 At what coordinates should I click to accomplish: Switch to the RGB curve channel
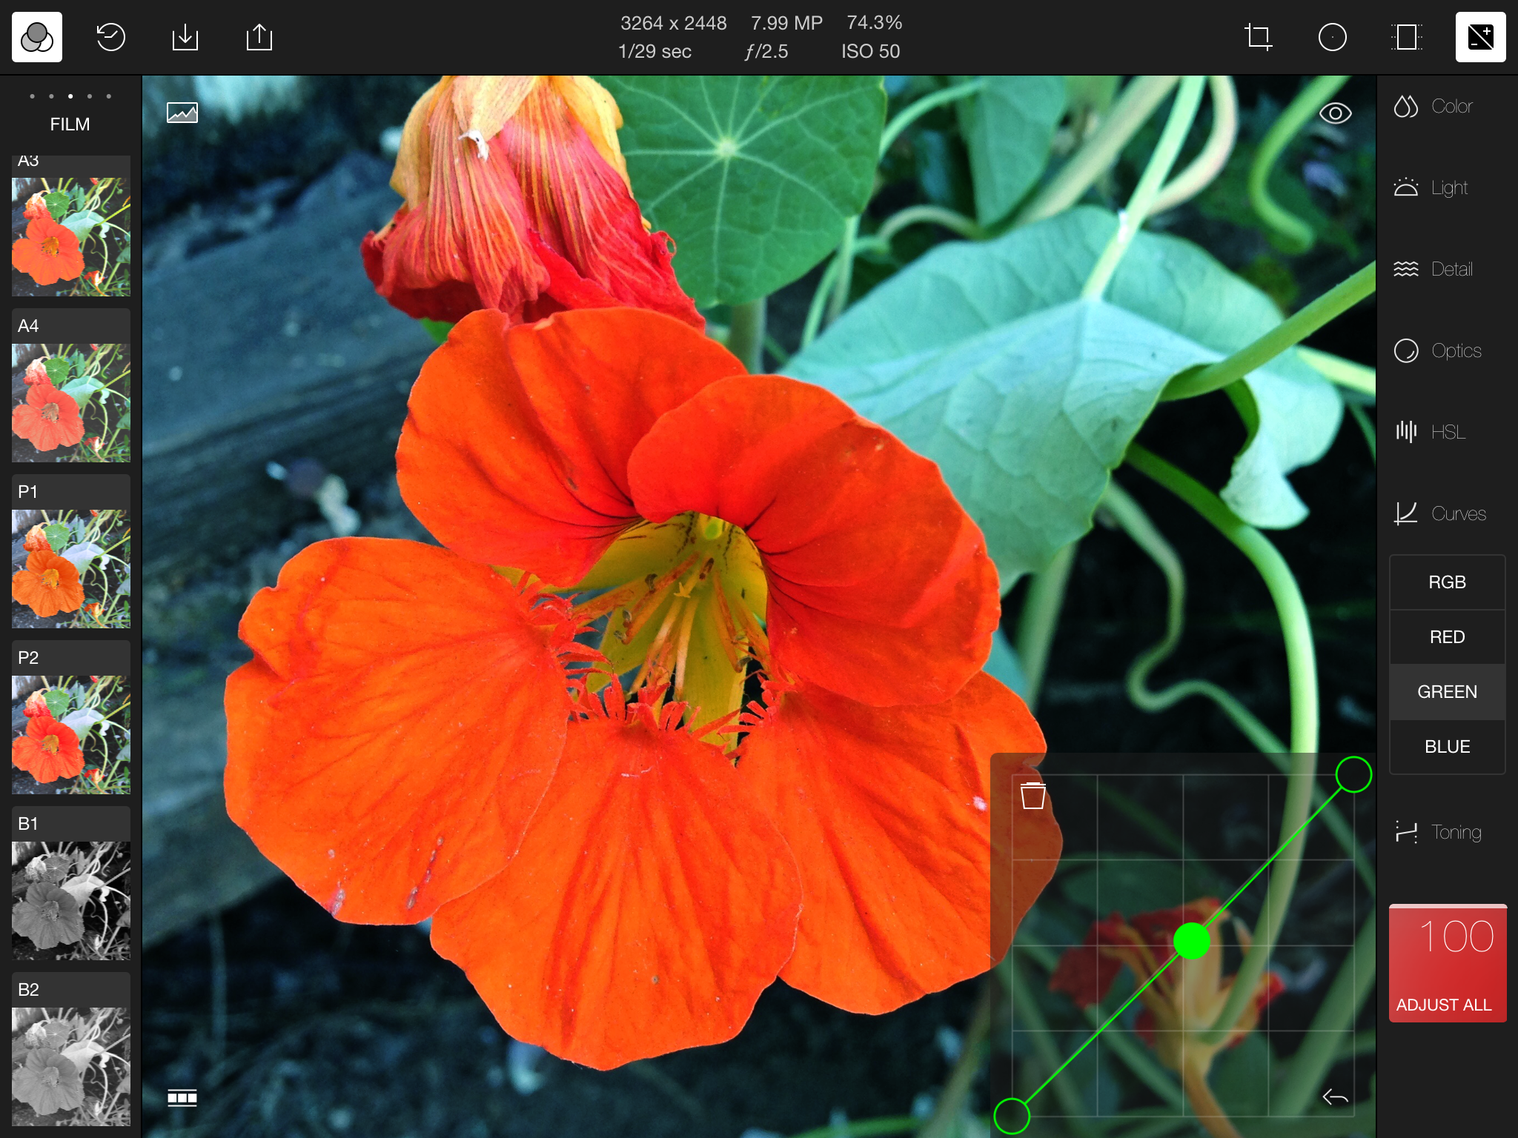click(x=1447, y=582)
